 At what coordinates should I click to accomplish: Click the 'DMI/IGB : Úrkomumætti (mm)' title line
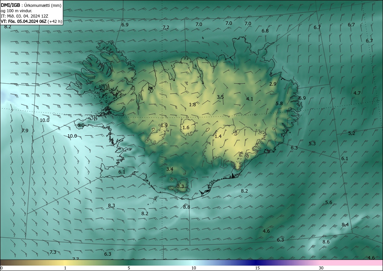click(x=31, y=5)
